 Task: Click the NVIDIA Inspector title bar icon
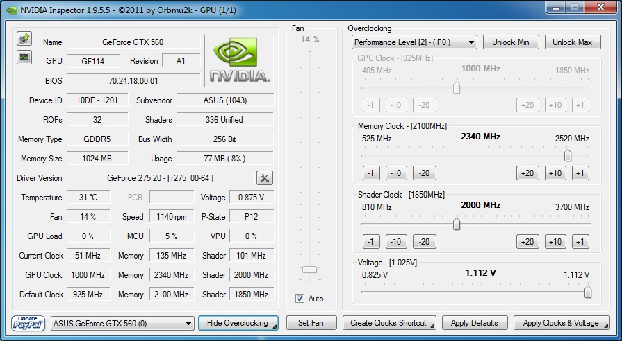(x=10, y=10)
